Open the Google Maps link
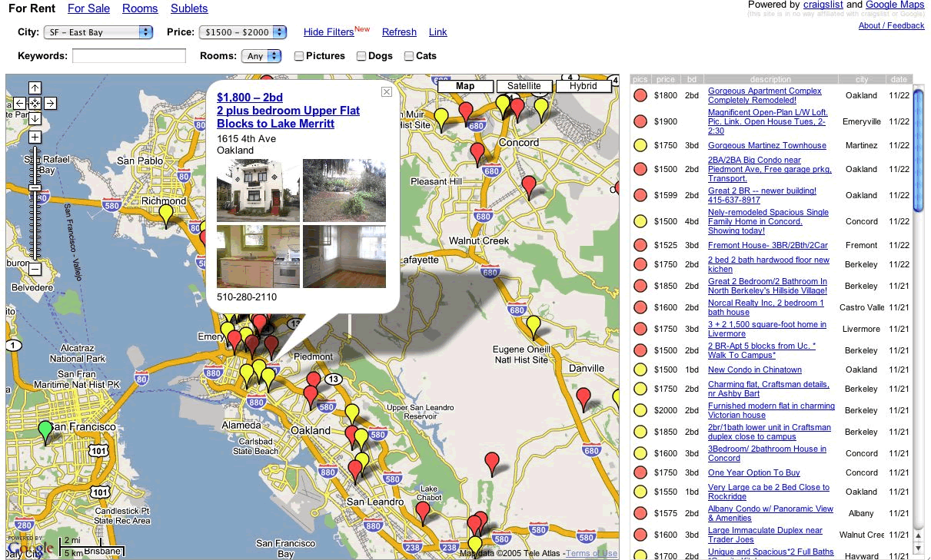The height and width of the screenshot is (560, 931). point(895,5)
